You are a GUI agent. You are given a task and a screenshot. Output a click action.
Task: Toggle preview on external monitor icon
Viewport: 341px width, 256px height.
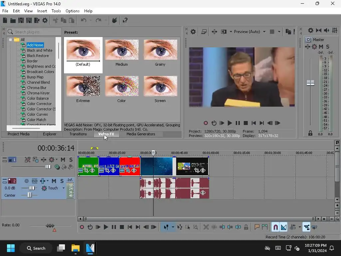204,32
